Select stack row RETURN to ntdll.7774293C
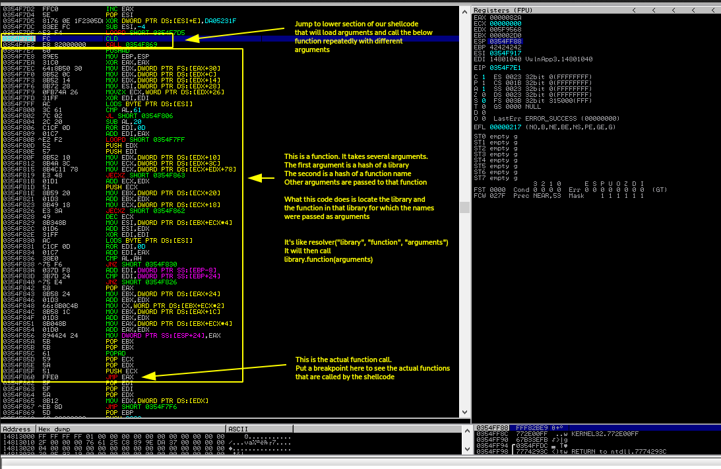This screenshot has width=721, height=469. pos(598,452)
